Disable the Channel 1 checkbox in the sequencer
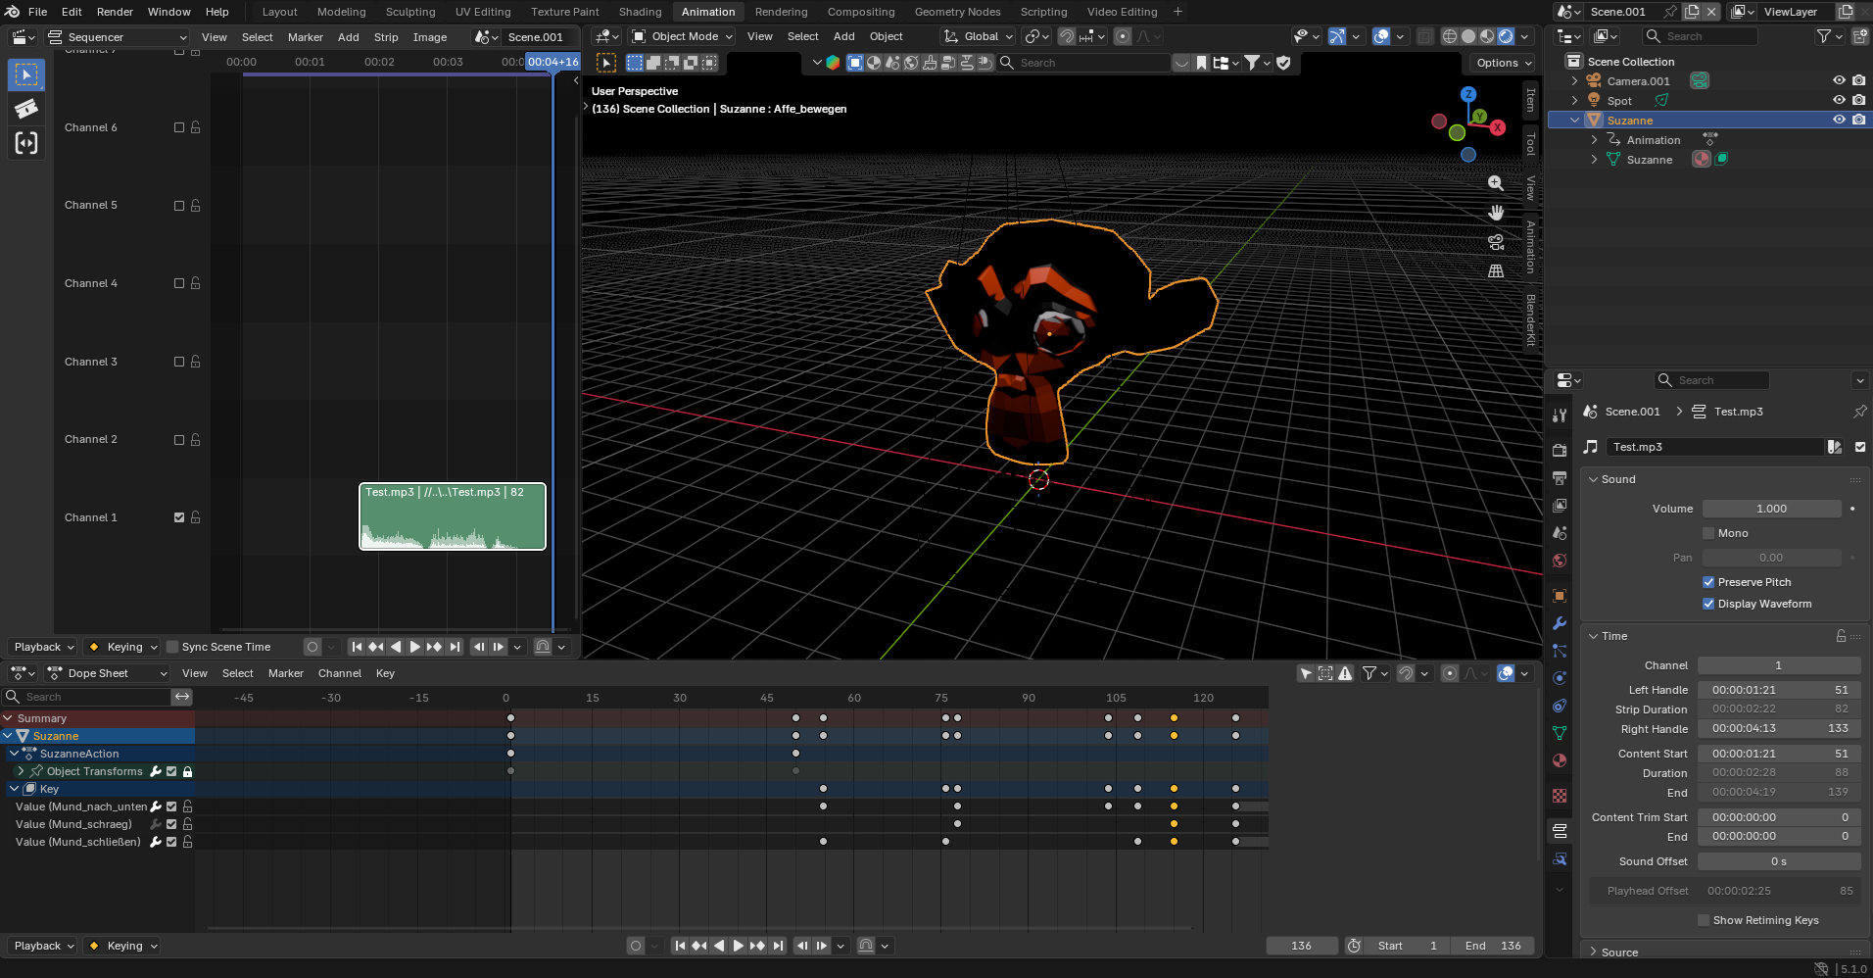The image size is (1873, 978). (179, 517)
